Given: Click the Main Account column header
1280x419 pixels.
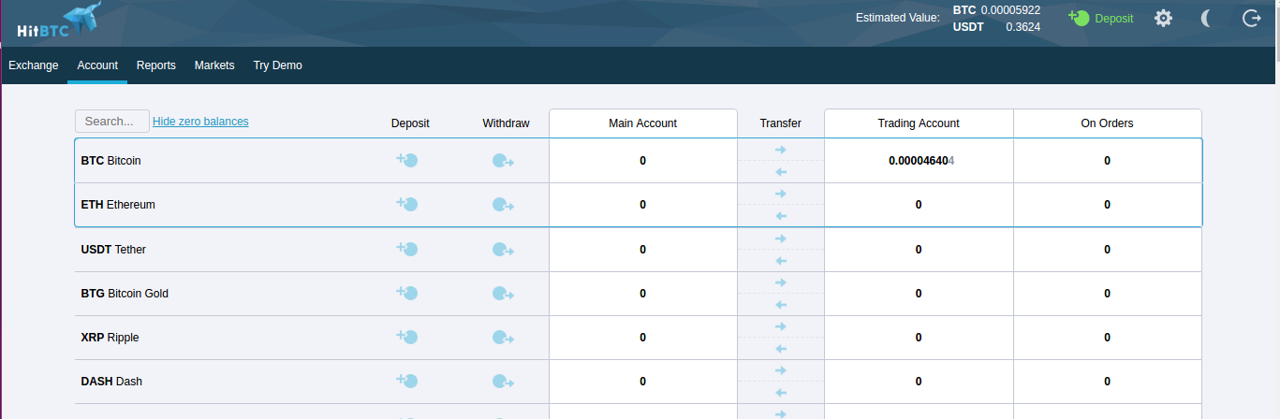Looking at the screenshot, I should [x=643, y=123].
